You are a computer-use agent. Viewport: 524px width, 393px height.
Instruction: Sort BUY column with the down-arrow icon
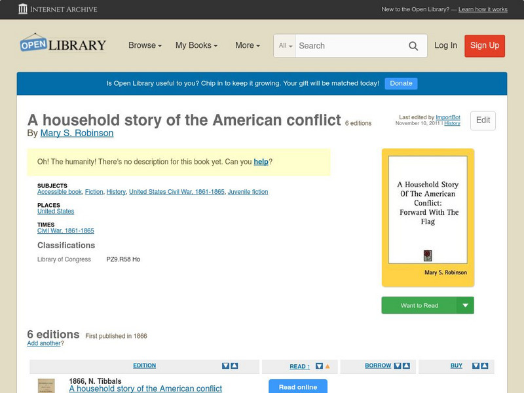[476, 366]
